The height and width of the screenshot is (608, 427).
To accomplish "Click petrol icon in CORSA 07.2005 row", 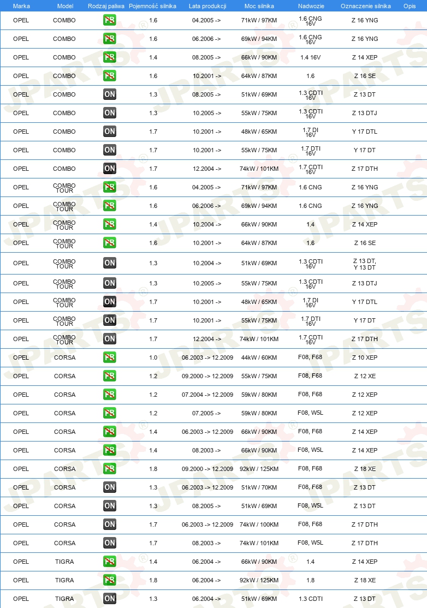I will 110,413.
